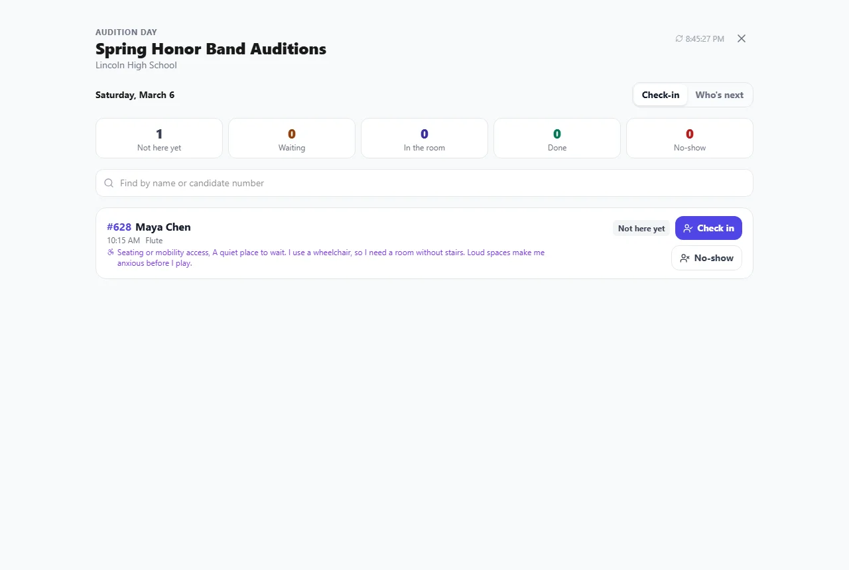Switch to the Check-in tab
Viewport: 849px width, 570px height.
661,95
